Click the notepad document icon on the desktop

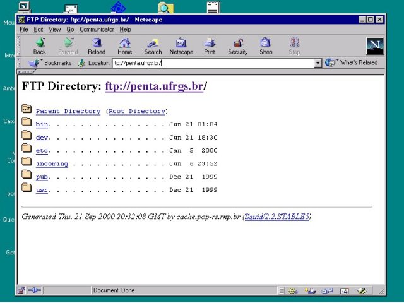point(213,7)
